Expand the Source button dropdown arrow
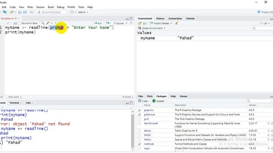Screen dimensions: 273x153 126,23
